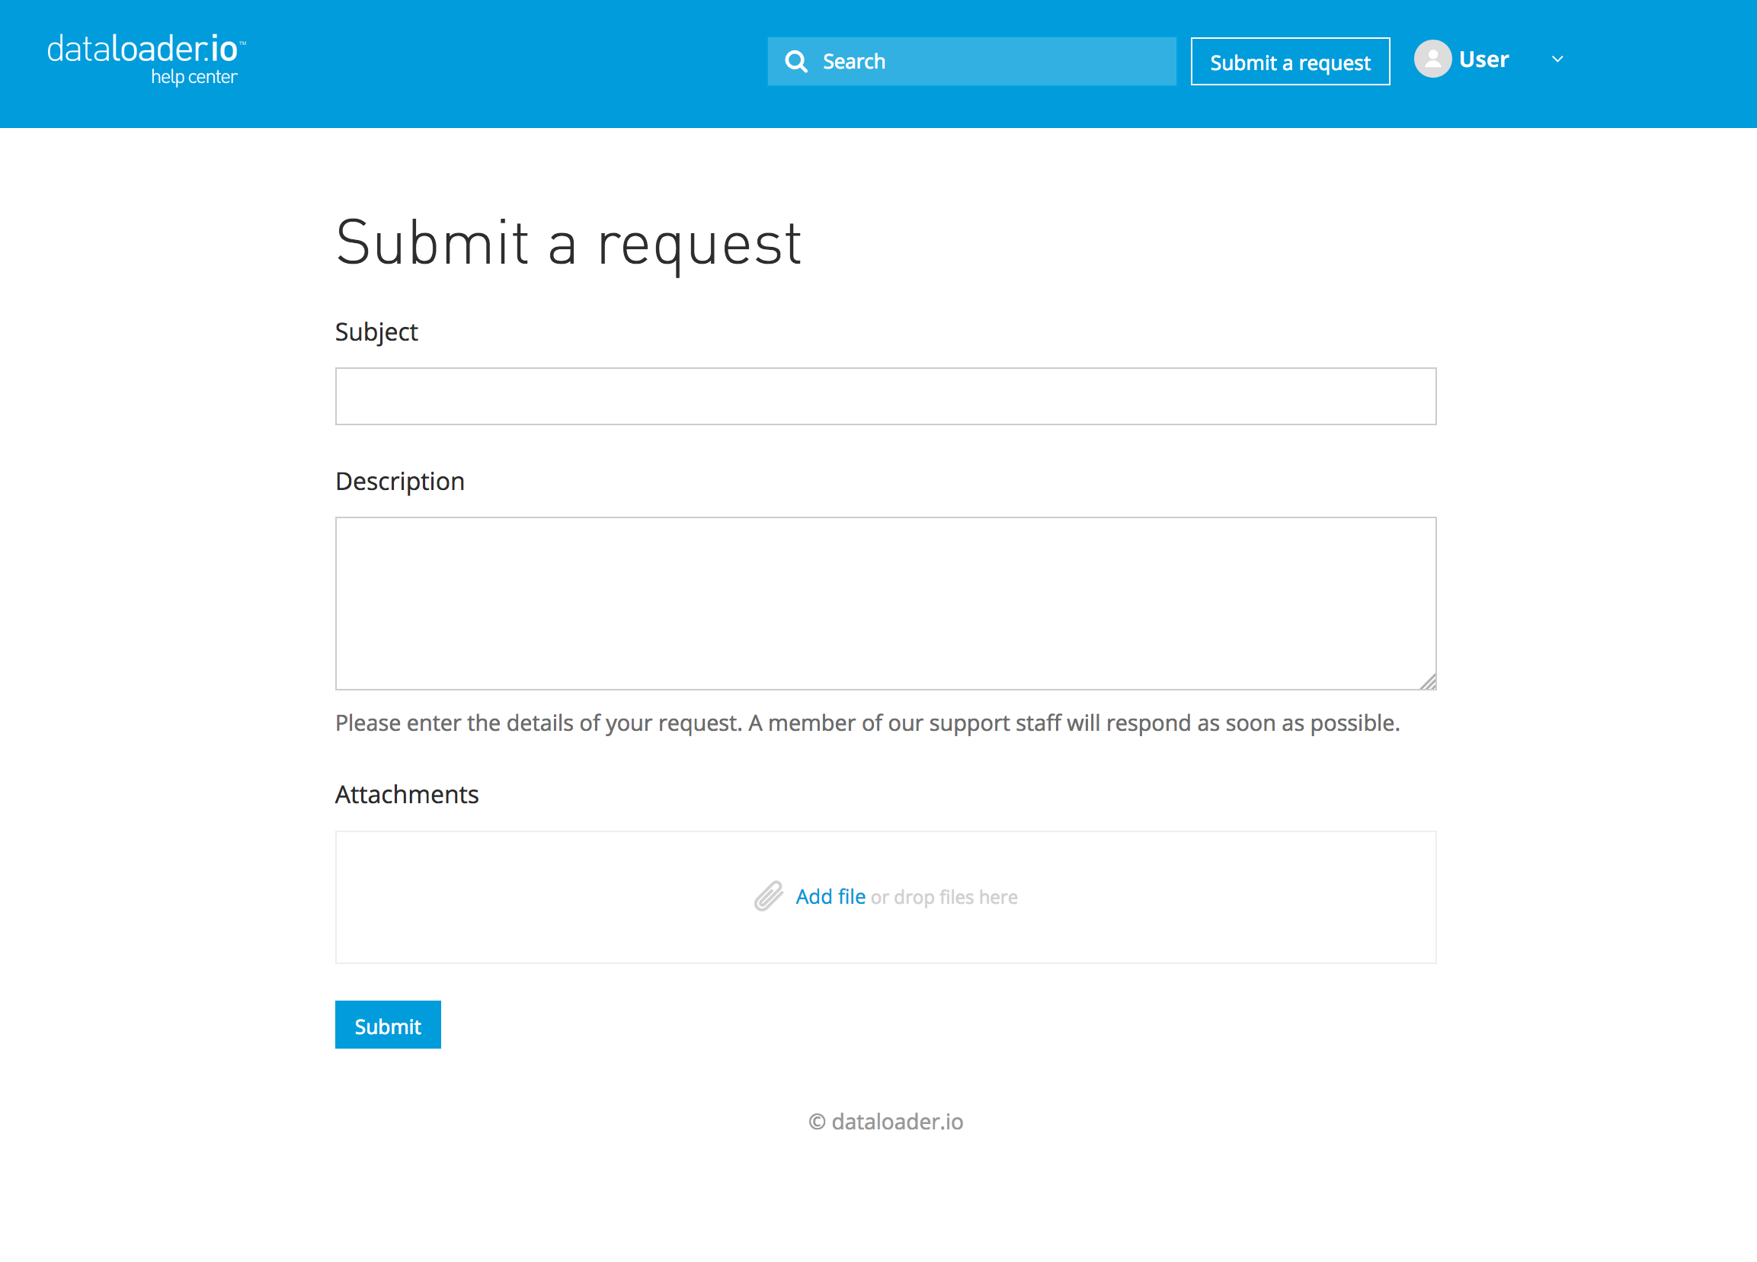This screenshot has width=1757, height=1262.
Task: Click the 'or drop files here' text
Action: (943, 897)
